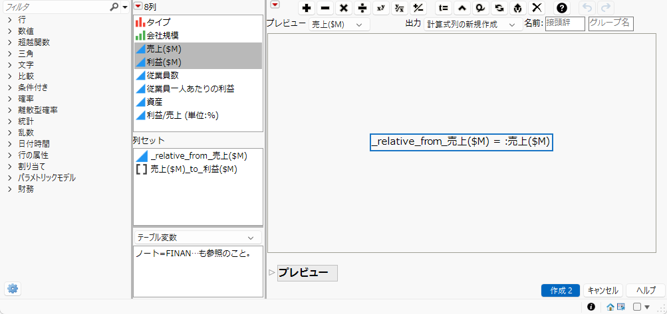Image resolution: width=667 pixels, height=314 pixels.
Task: Click the divide operator button
Action: coord(362,8)
